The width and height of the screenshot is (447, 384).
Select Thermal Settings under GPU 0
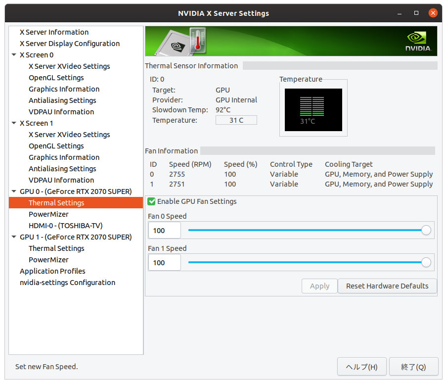pyautogui.click(x=76, y=203)
